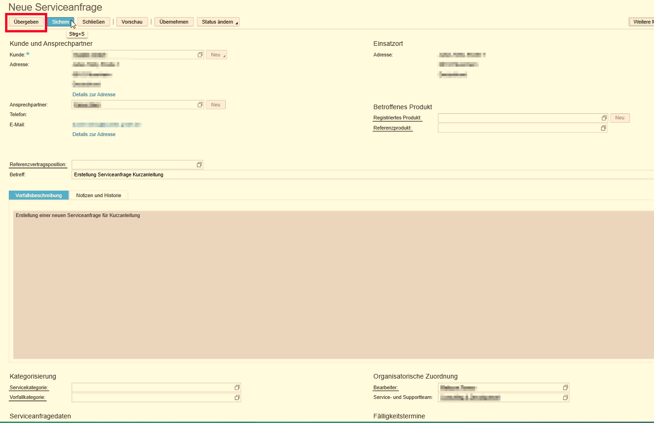Click the Betreff subject field

click(363, 174)
